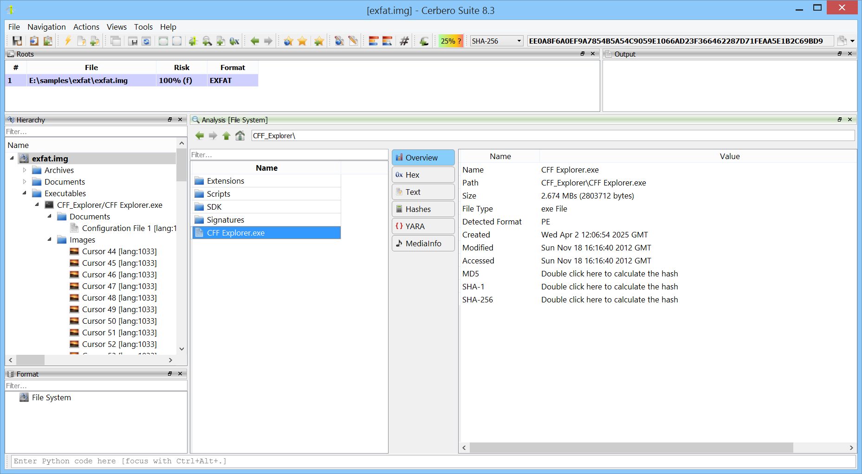Select the exfat.img row in Roots table
862x474 pixels.
coord(131,80)
